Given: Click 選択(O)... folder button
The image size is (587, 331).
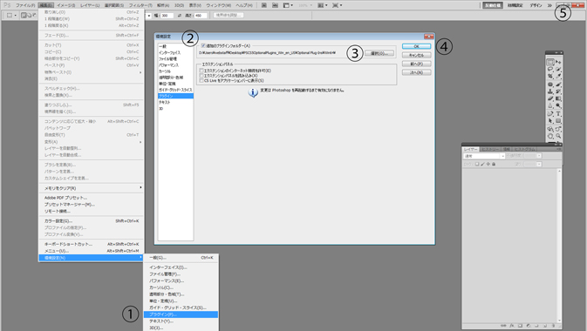Looking at the screenshot, I should tap(379, 53).
